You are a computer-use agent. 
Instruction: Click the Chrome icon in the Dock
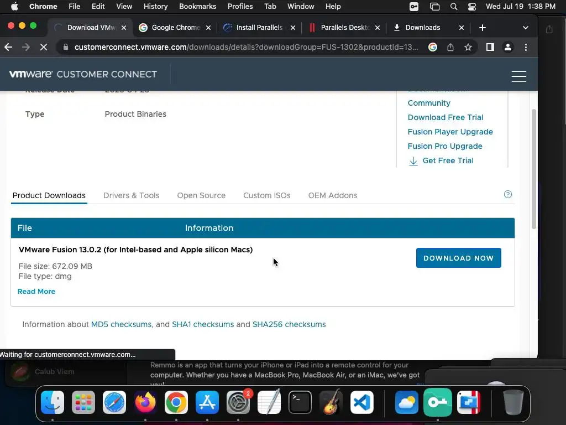176,402
